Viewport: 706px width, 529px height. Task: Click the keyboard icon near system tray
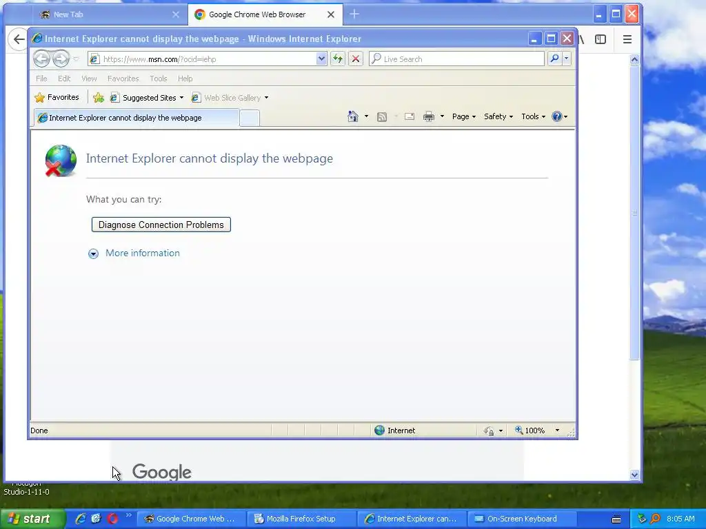point(616,519)
